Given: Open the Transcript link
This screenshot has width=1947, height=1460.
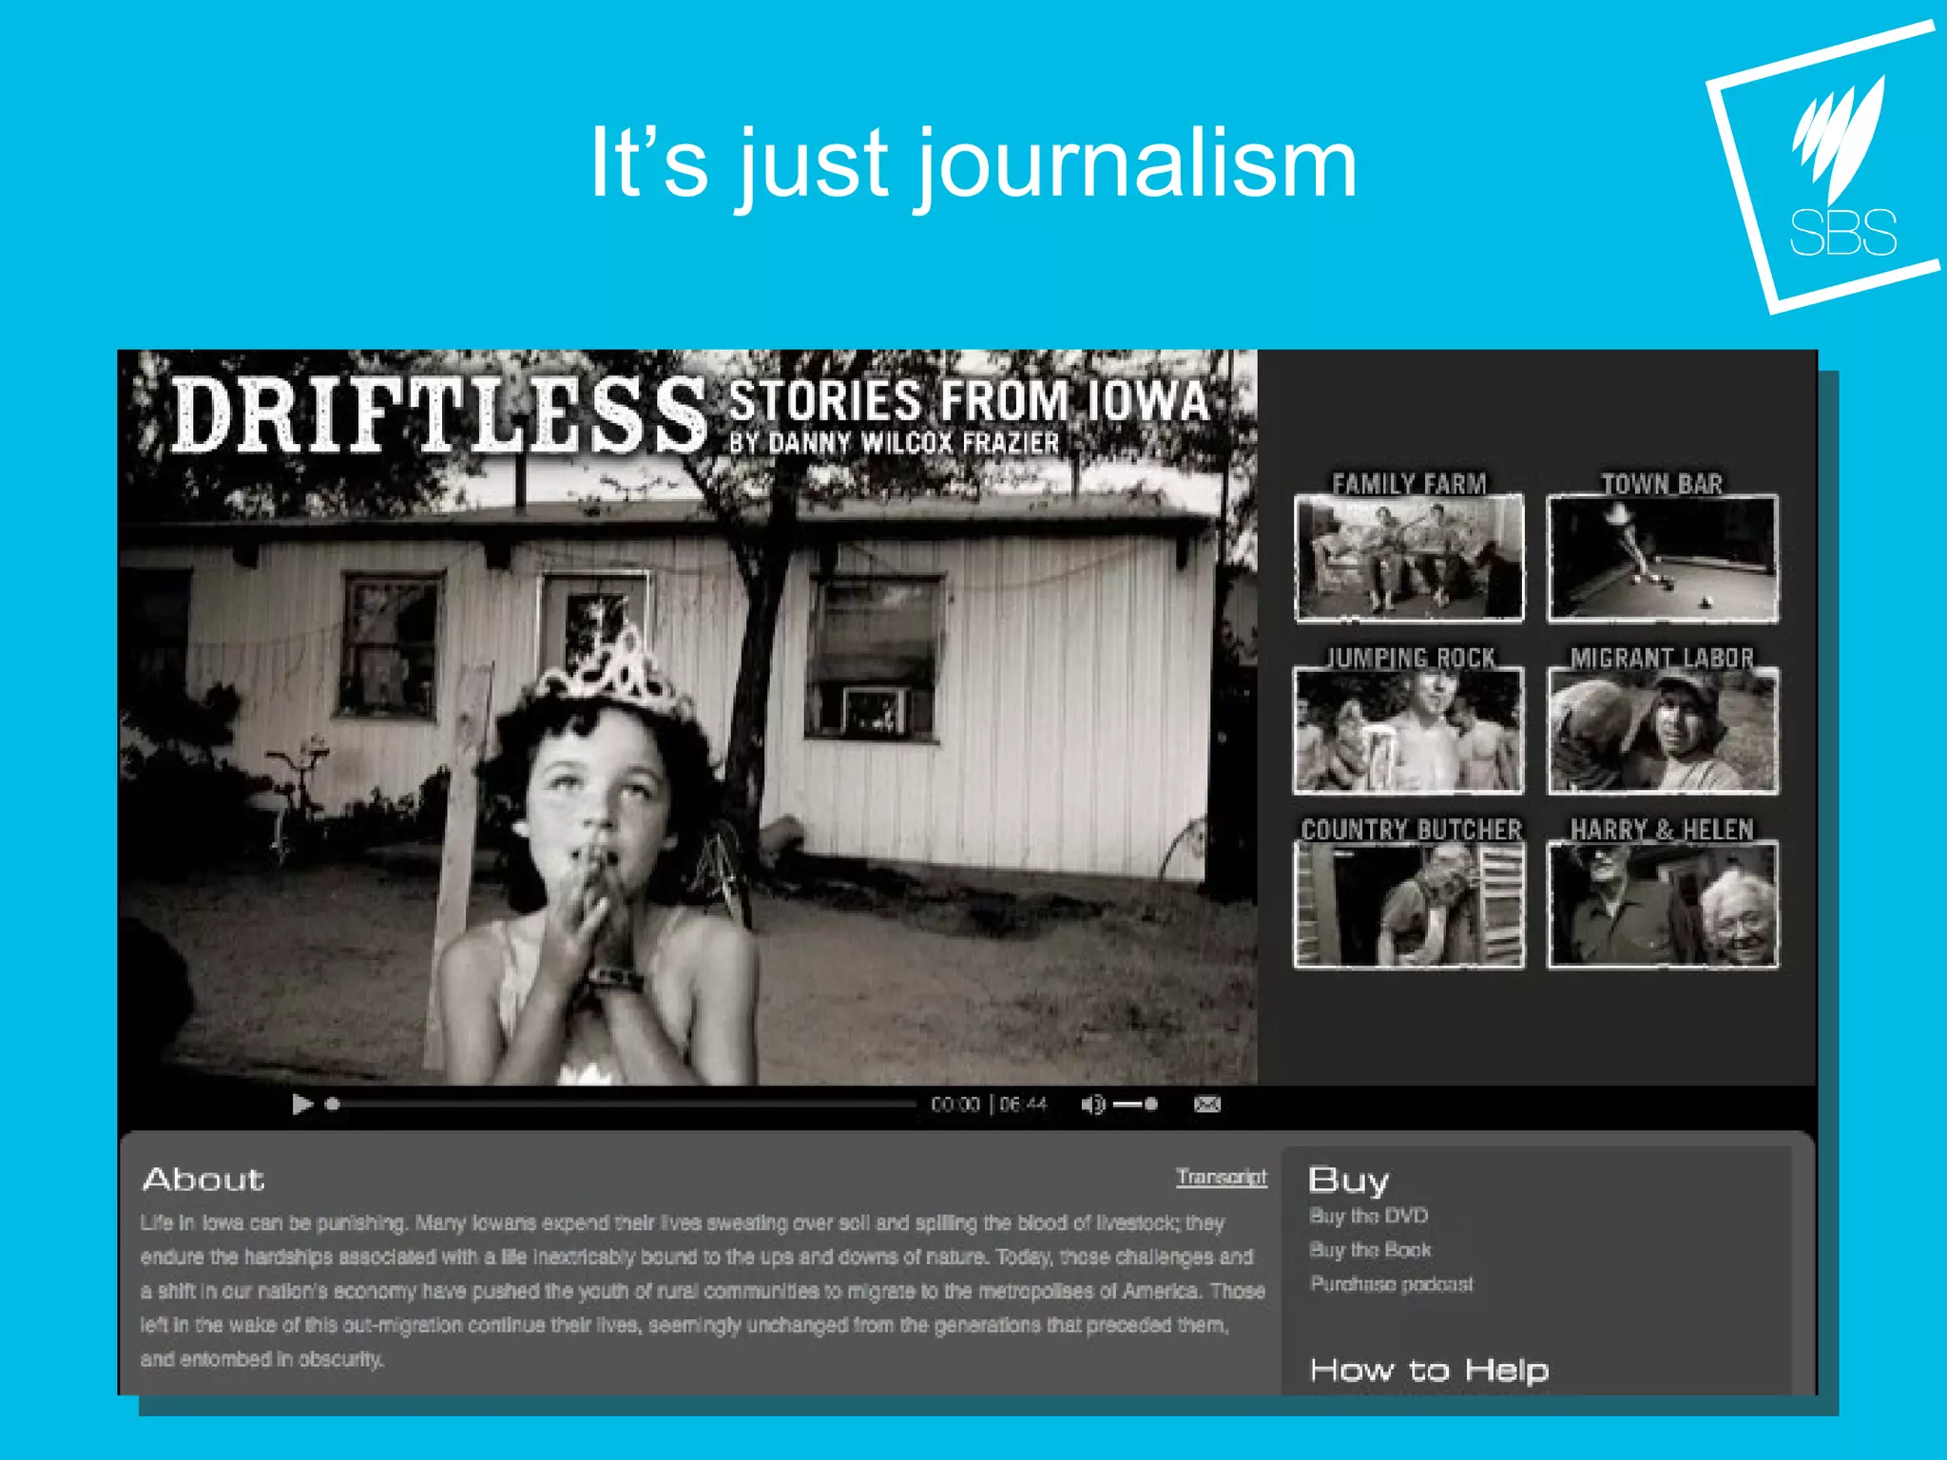Looking at the screenshot, I should (x=1222, y=1177).
